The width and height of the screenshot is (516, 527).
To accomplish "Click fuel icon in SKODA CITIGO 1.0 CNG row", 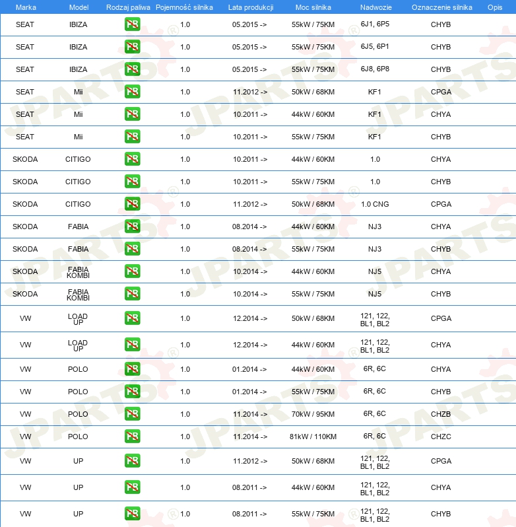I will coord(132,204).
